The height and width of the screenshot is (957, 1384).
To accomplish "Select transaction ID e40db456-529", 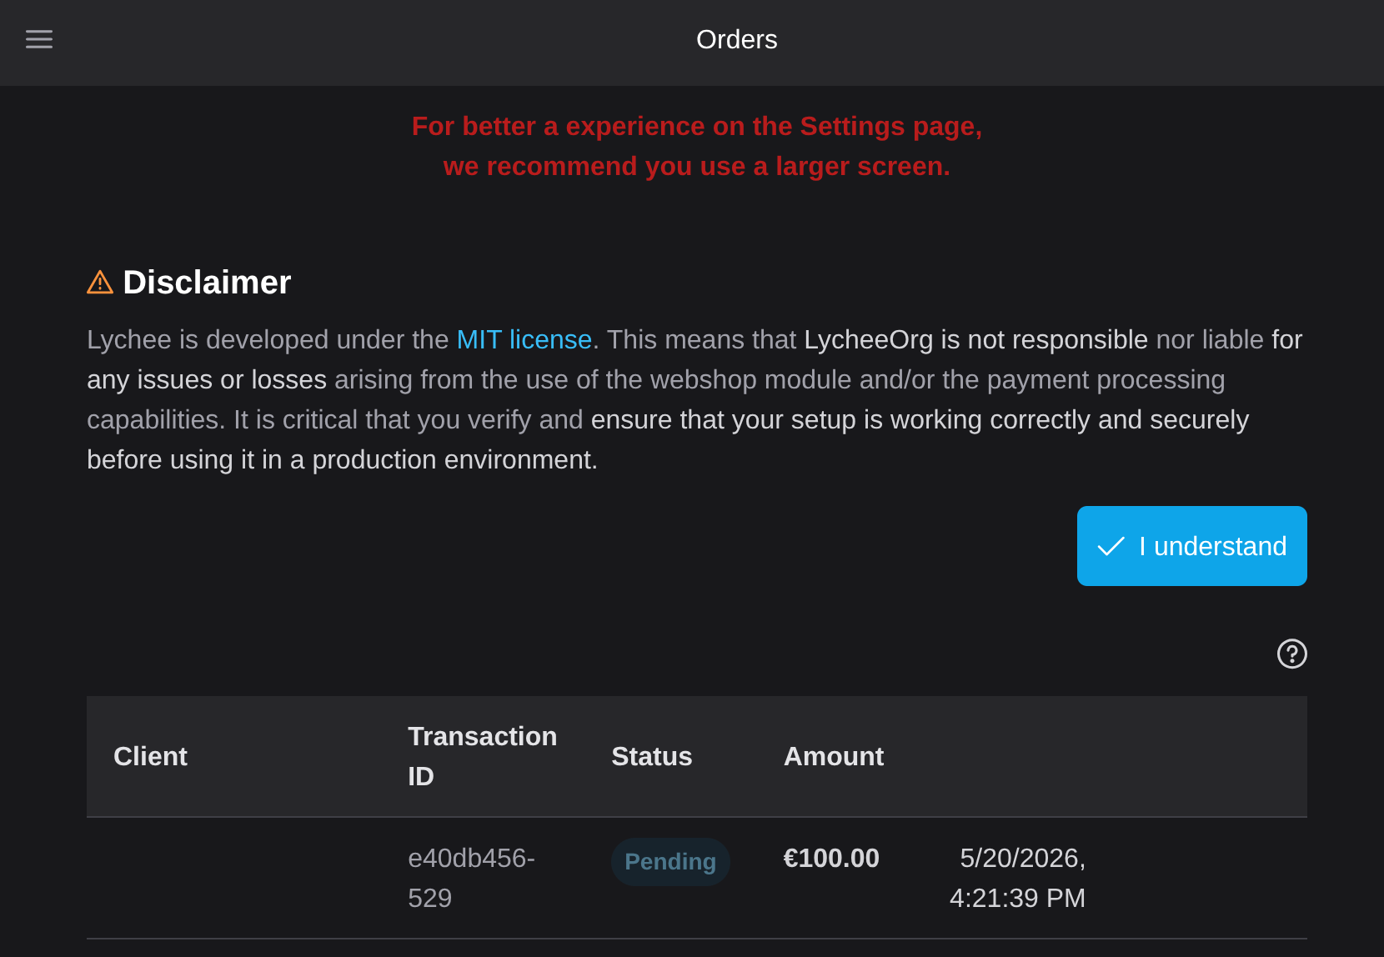I will [x=472, y=878].
